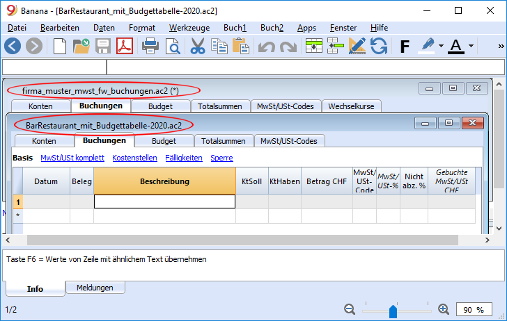Open print preview magnifier icon
507x321 pixels.
(x=173, y=46)
